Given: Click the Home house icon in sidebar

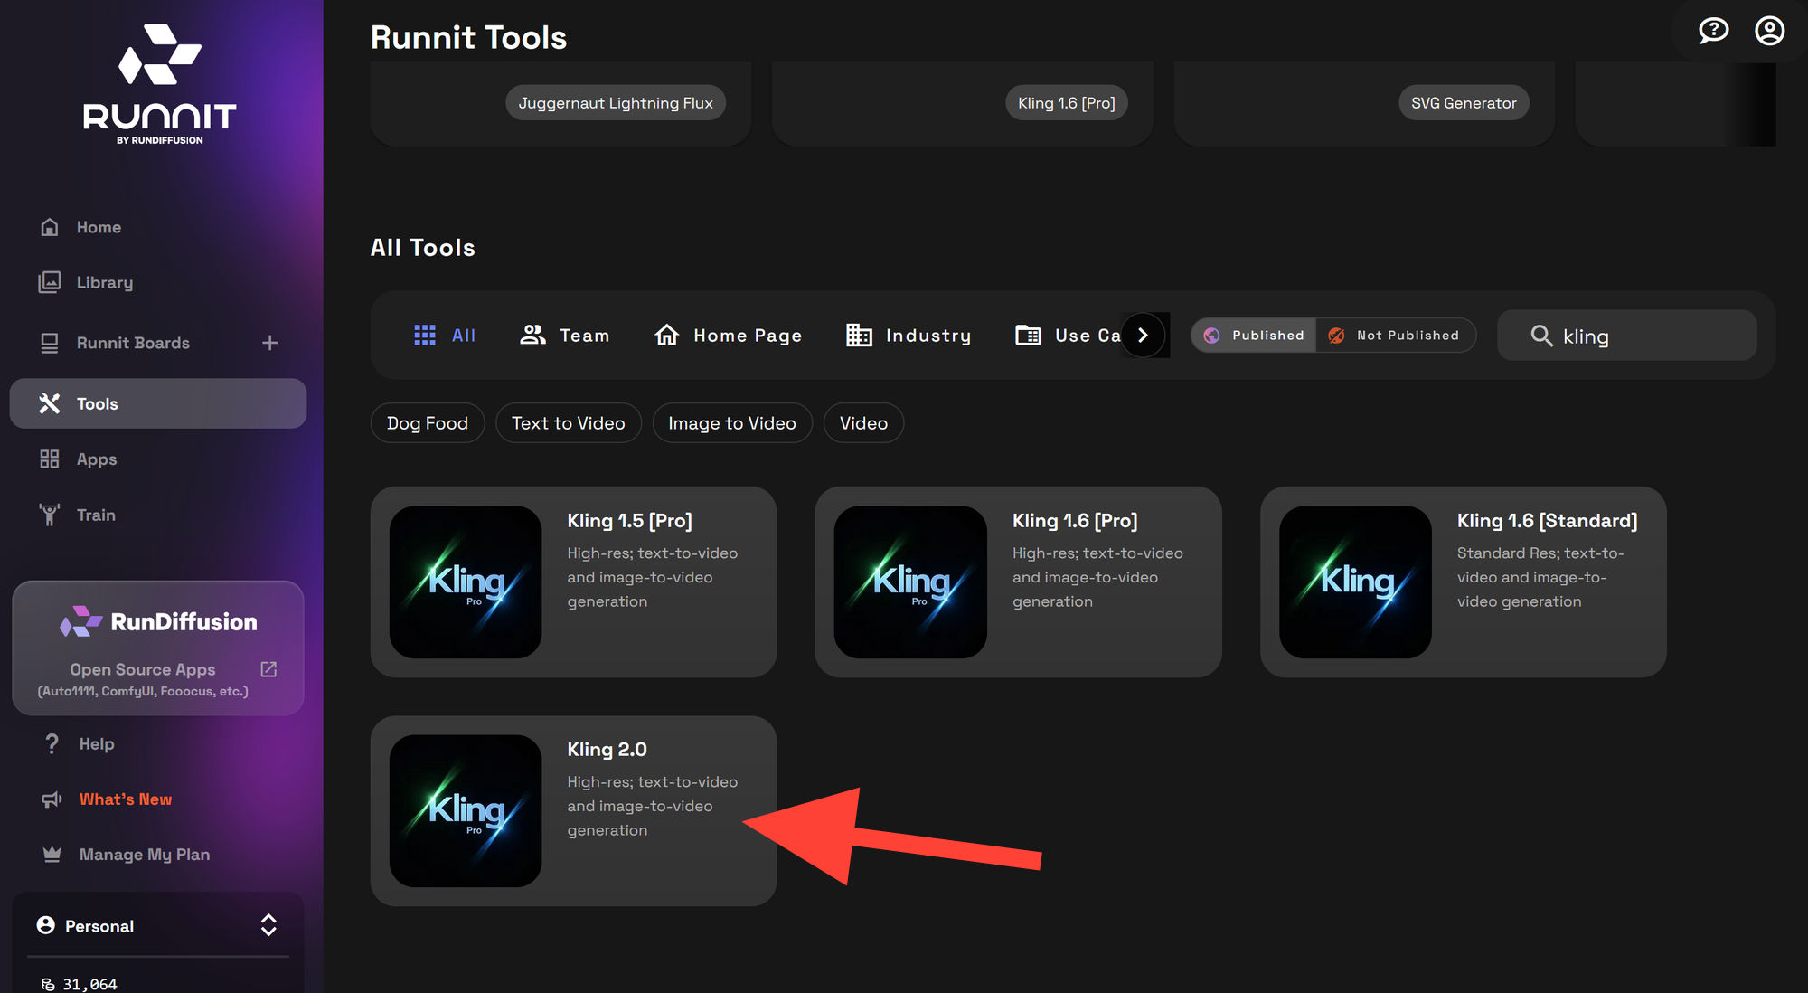Looking at the screenshot, I should pos(50,227).
